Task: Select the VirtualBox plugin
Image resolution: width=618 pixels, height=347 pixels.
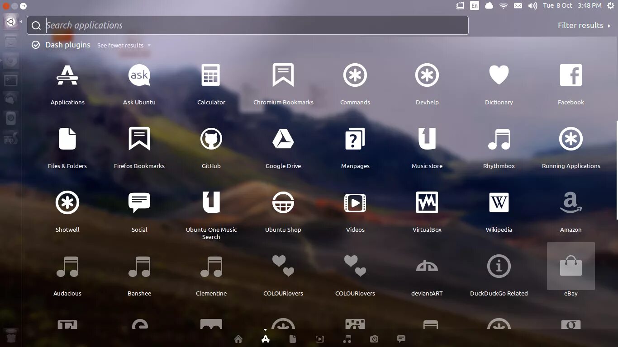Action: point(427,202)
